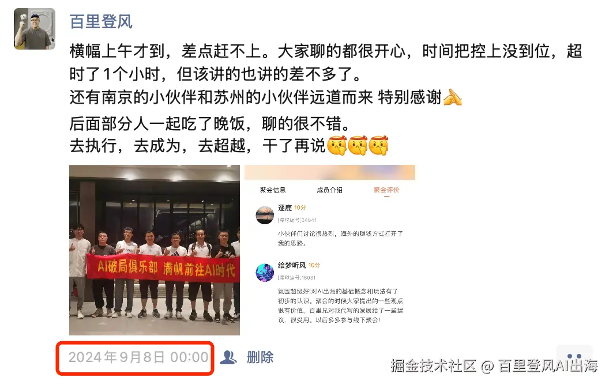Switch to the 聚会信息 tab
This screenshot has width=609, height=385.
273,190
